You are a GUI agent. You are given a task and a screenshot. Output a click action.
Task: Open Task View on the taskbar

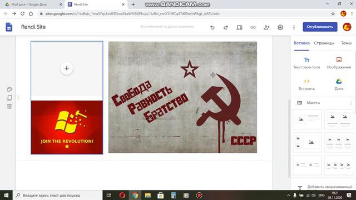(109, 195)
